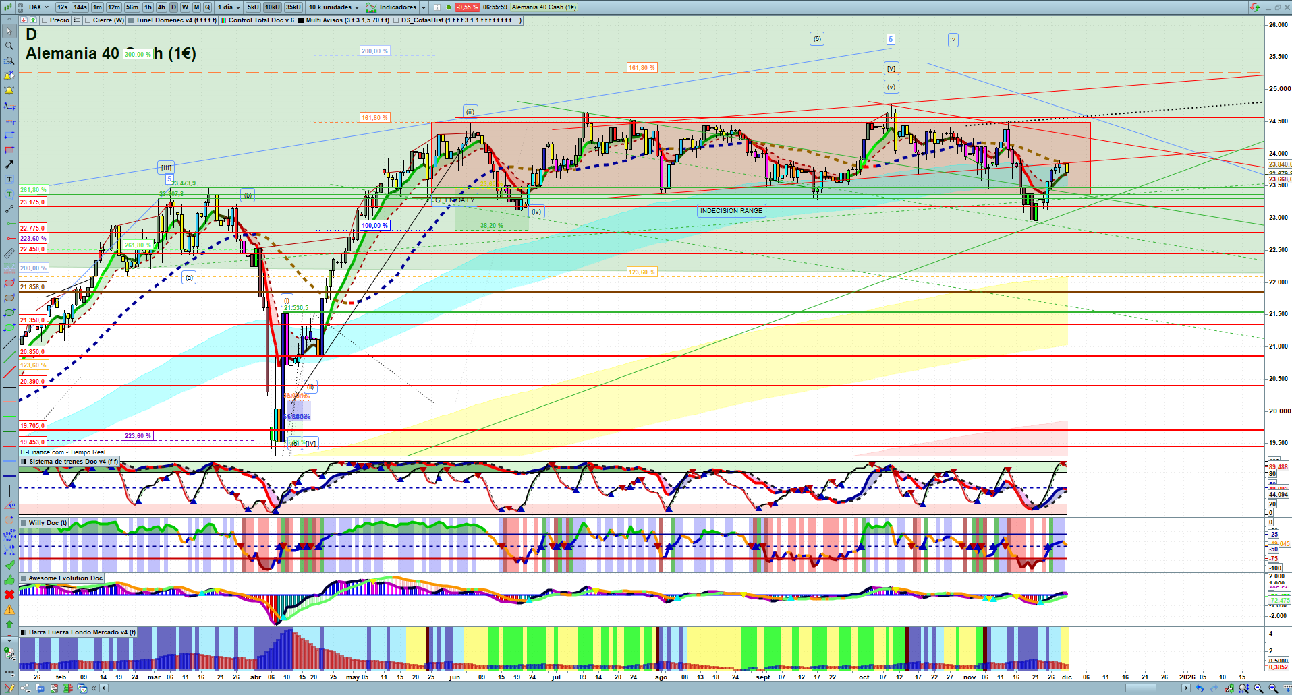Image resolution: width=1292 pixels, height=695 pixels.
Task: Select the 4h timeframe
Action: coord(161,7)
